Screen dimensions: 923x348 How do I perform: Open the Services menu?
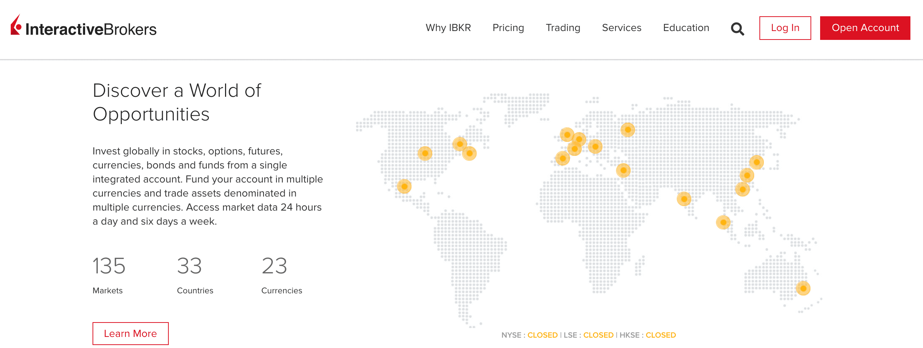[x=622, y=28]
